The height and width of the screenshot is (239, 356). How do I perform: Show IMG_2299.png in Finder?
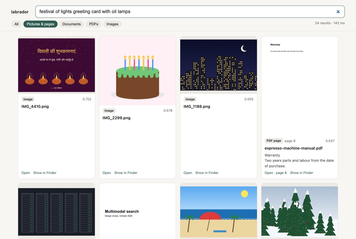[126, 173]
